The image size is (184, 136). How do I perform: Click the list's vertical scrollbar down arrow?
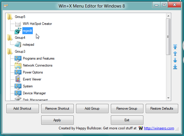(x=168, y=98)
